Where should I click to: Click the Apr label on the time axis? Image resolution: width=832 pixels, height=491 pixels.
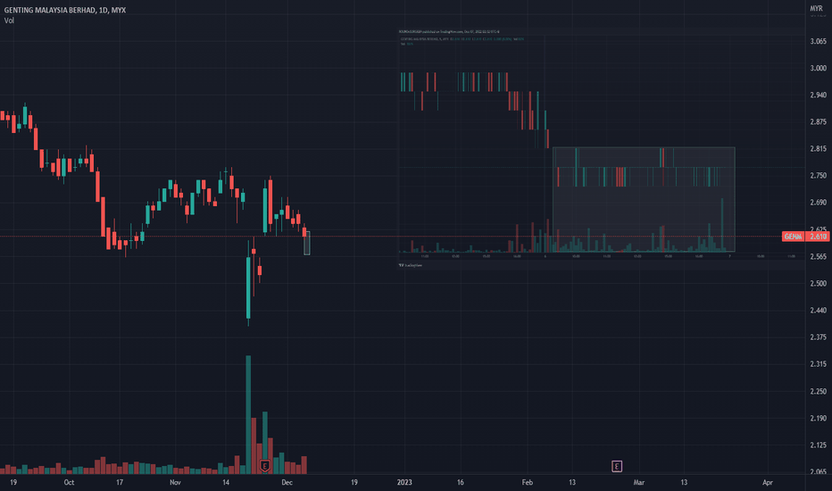click(x=767, y=482)
